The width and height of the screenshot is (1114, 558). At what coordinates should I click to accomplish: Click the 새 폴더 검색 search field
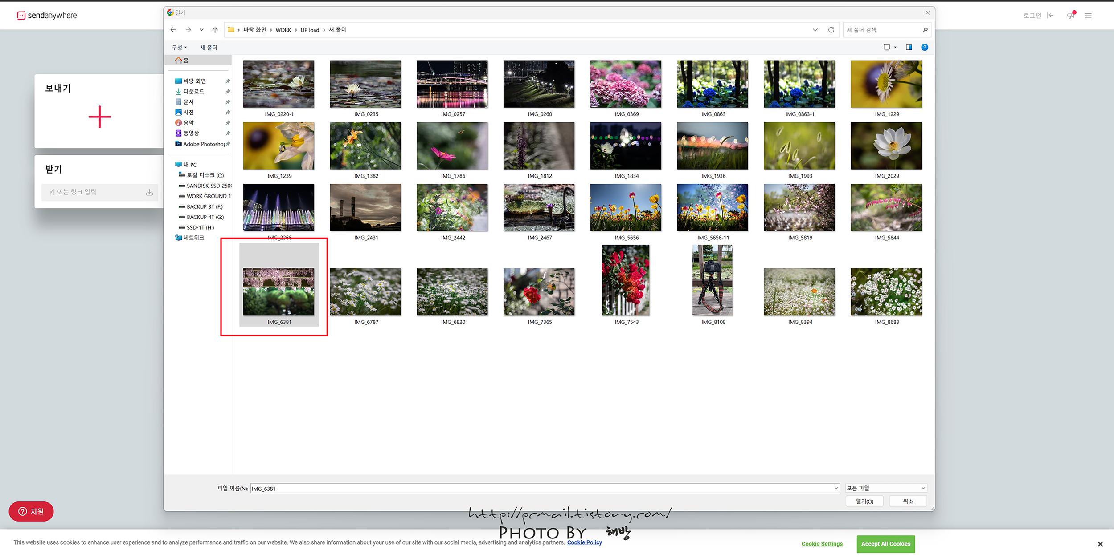click(x=882, y=30)
